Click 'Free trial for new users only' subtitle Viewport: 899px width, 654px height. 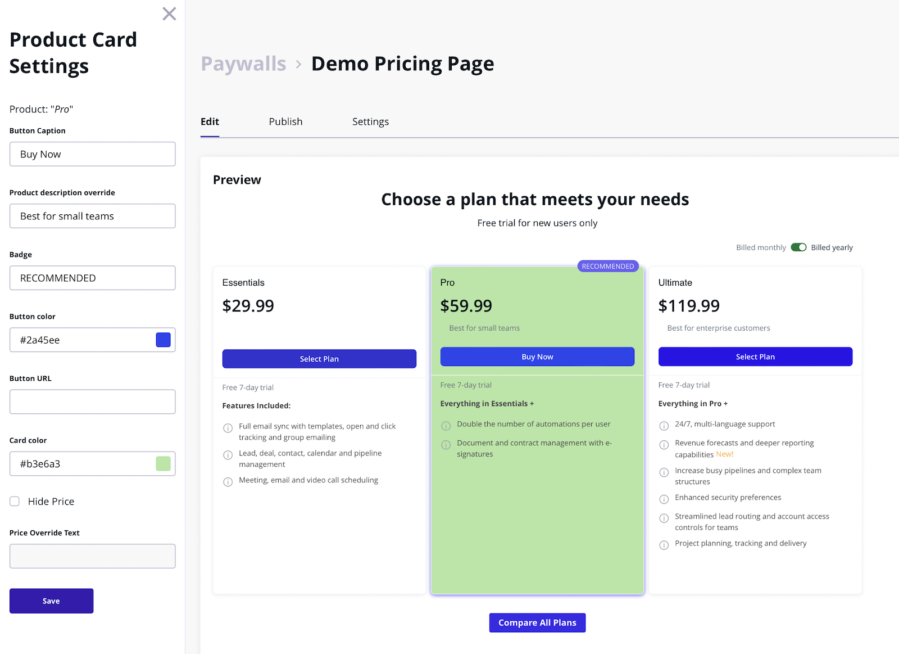tap(537, 223)
